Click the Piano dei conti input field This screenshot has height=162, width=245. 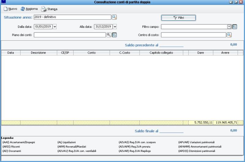click(70, 35)
